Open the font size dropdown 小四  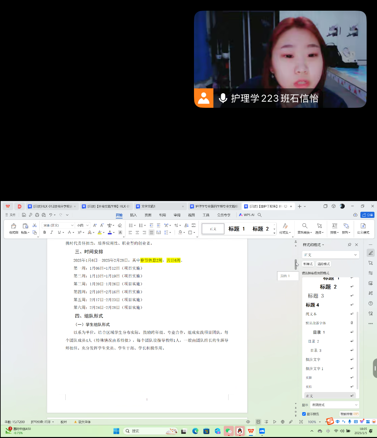pos(82,225)
